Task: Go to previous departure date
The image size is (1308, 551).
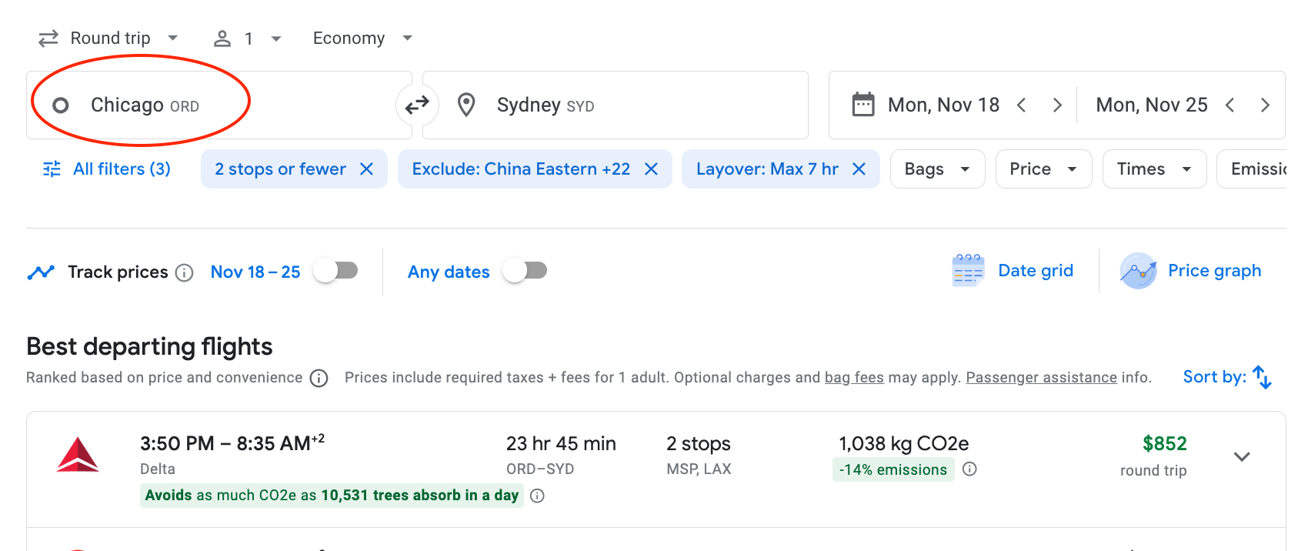Action: click(1022, 105)
